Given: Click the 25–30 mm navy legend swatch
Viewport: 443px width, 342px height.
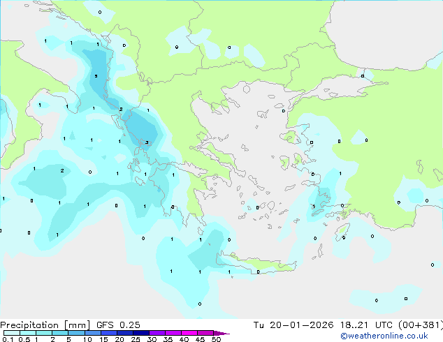Looking at the screenshot, I should (x=140, y=333).
